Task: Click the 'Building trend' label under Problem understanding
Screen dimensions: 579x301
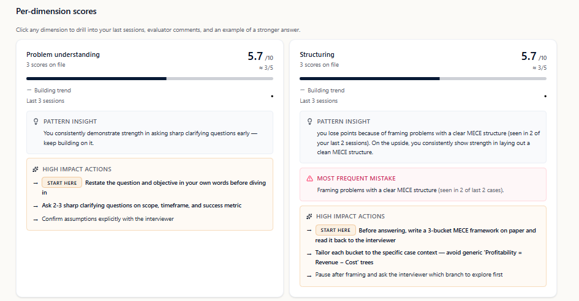Action: tap(52, 91)
